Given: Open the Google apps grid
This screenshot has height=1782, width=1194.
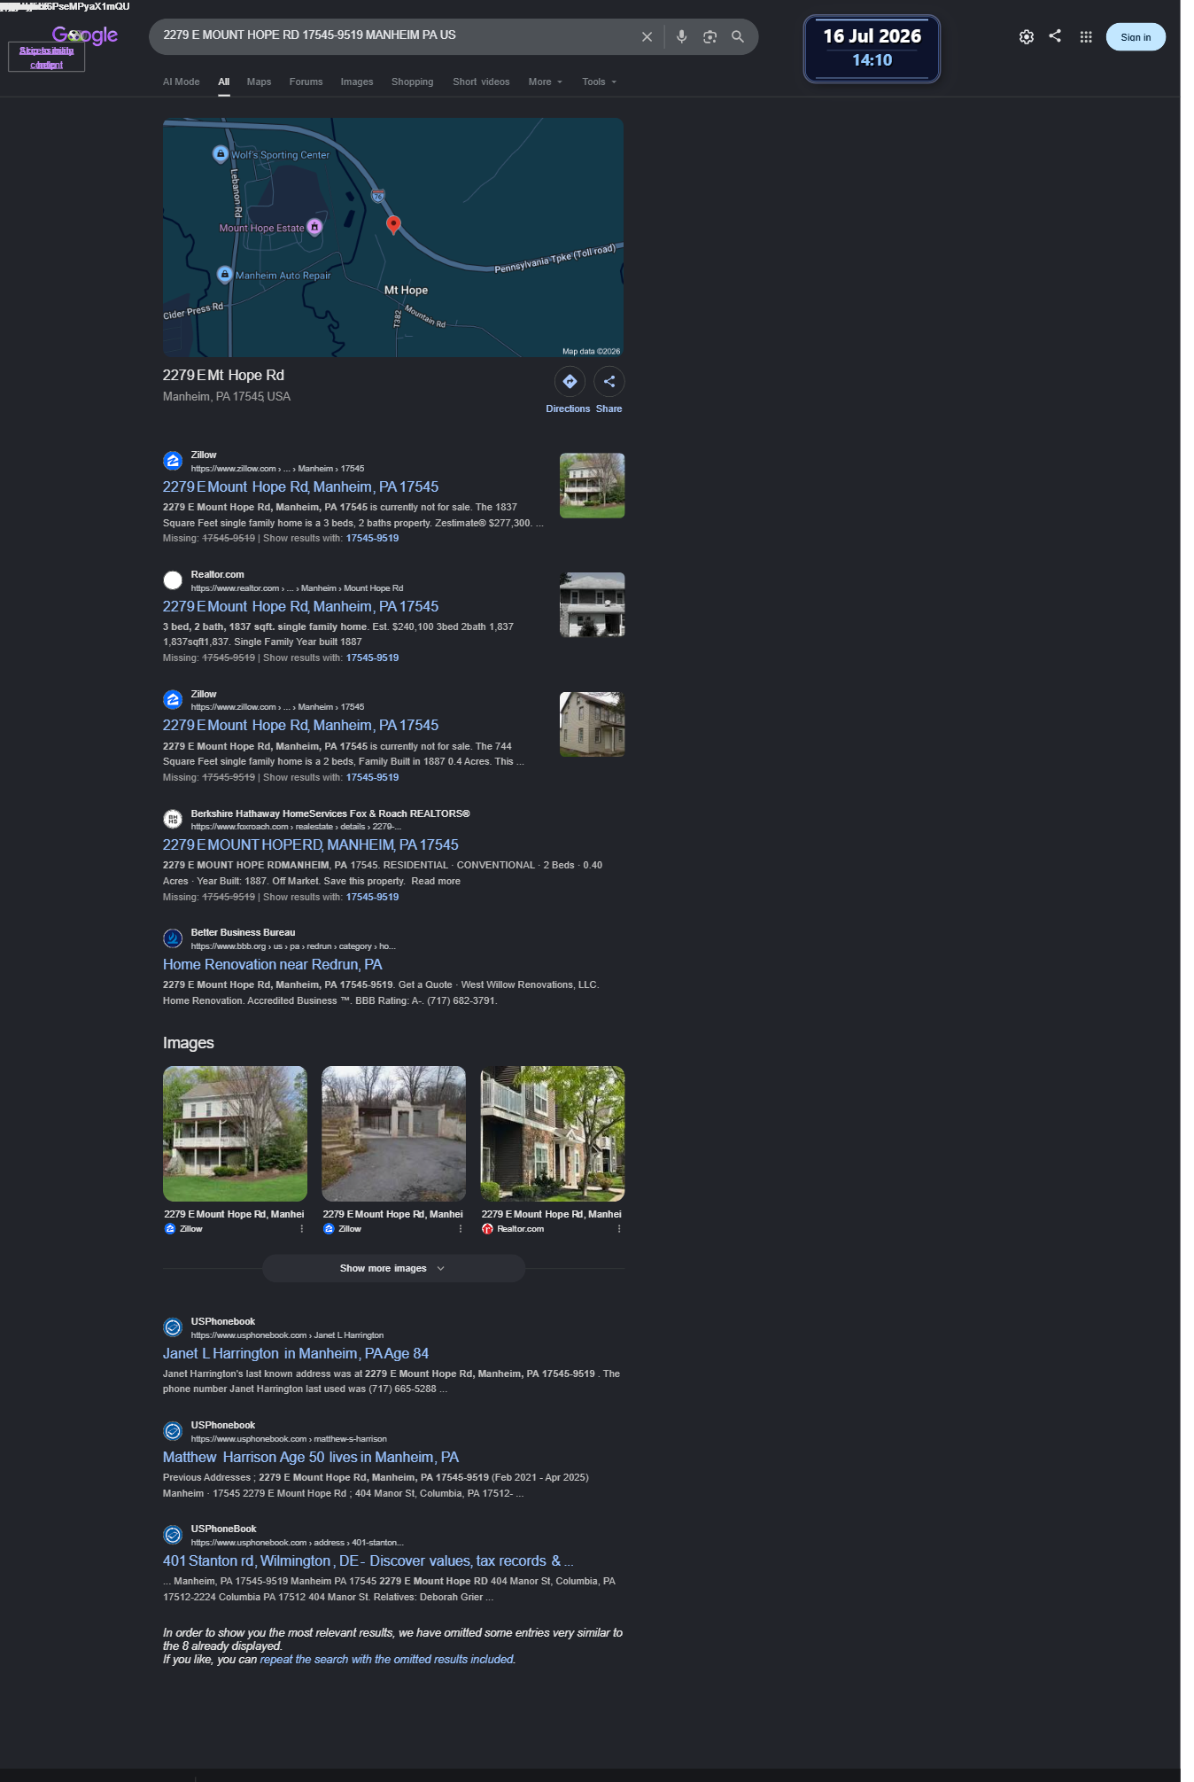Looking at the screenshot, I should pyautogui.click(x=1086, y=37).
